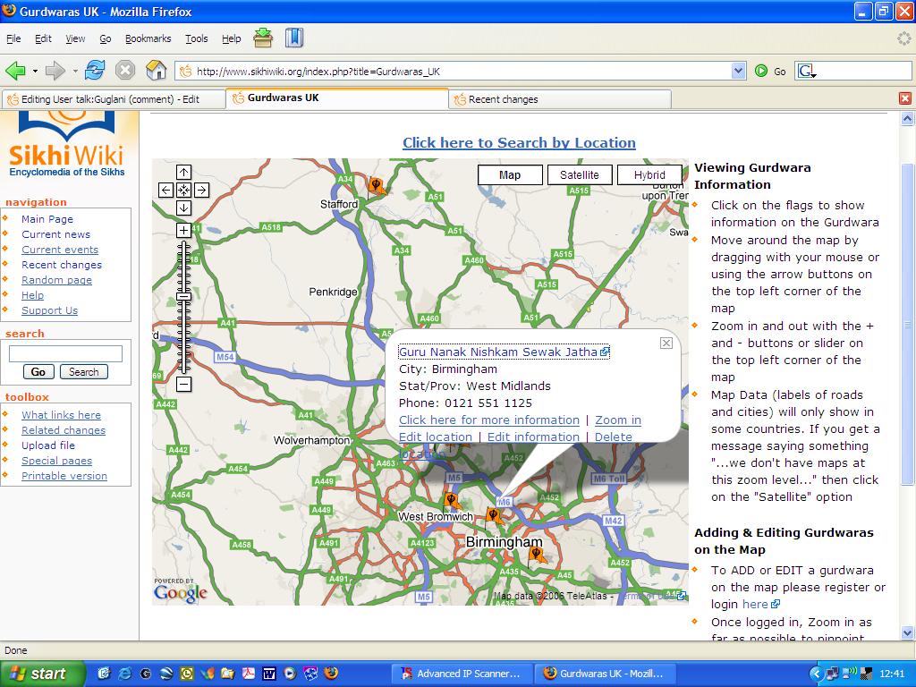Screen dimensions: 916x687
Task: Click the login 'here' link
Action: click(x=760, y=604)
